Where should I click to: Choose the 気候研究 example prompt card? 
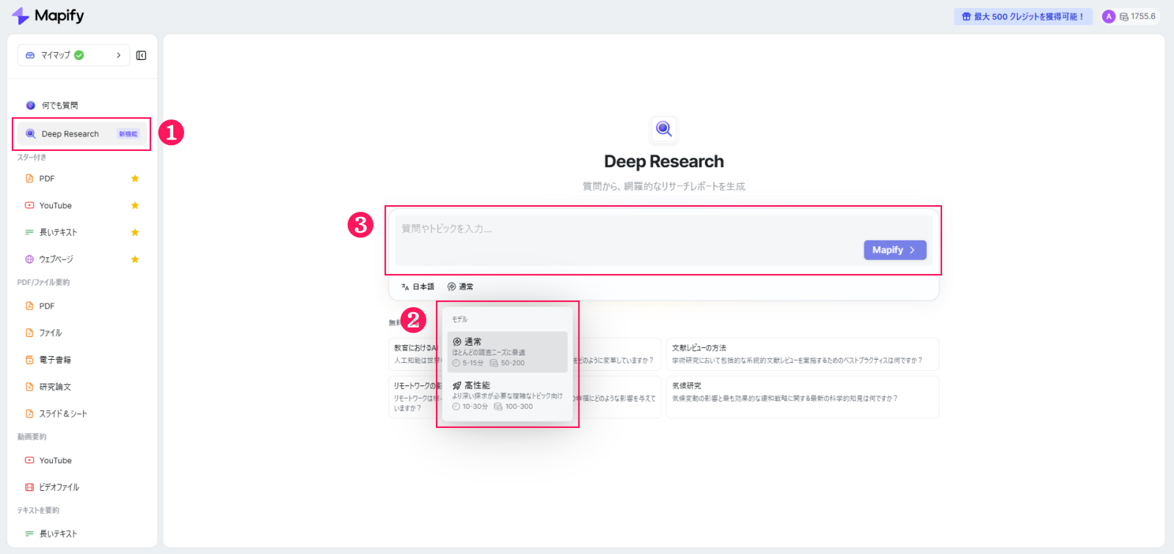point(802,397)
